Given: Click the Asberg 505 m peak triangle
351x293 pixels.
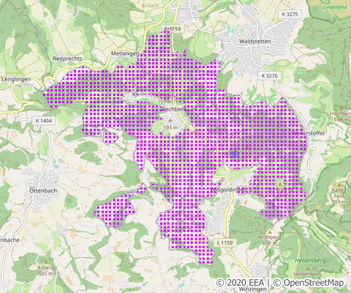Looking at the screenshot, I should pyautogui.click(x=46, y=262).
